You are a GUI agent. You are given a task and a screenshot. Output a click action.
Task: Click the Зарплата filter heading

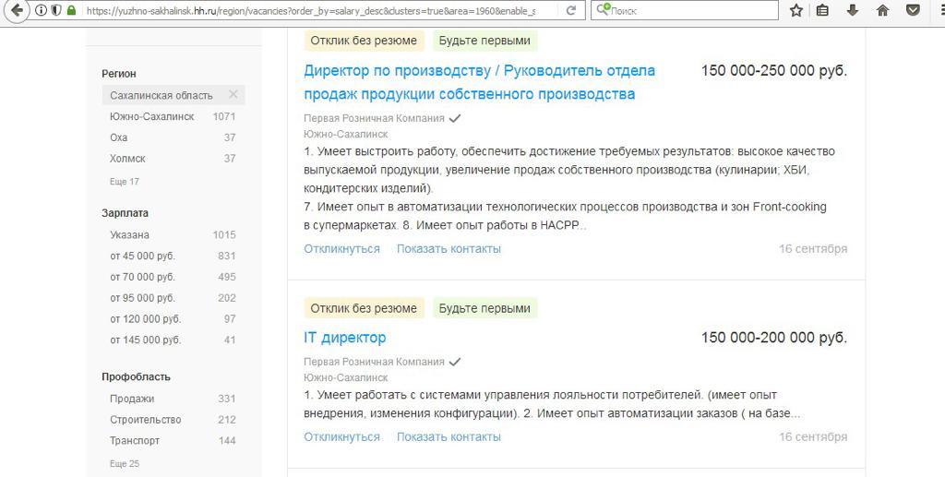[x=125, y=213]
